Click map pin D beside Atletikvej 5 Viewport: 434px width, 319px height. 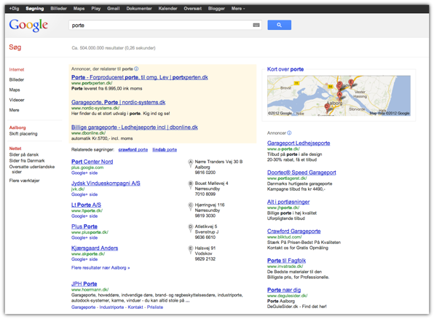[x=191, y=228]
